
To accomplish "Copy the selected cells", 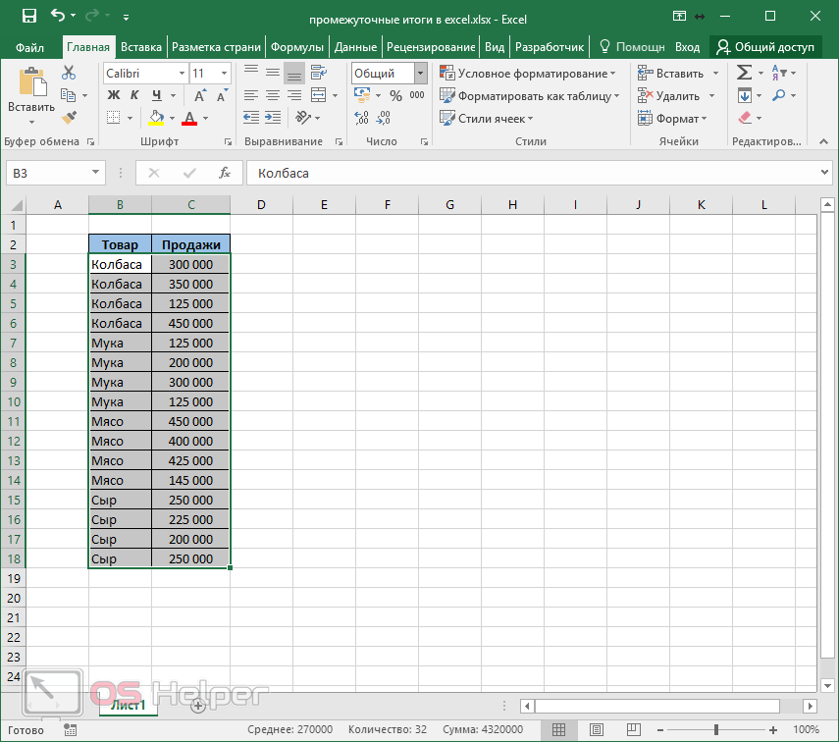I will (68, 95).
